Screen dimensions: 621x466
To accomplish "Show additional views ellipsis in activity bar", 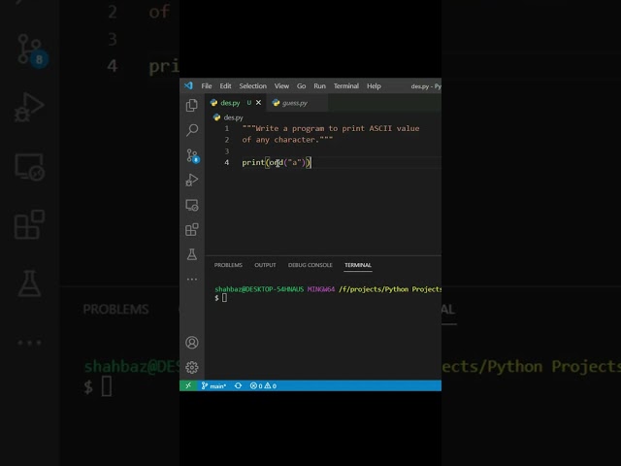I will [192, 280].
